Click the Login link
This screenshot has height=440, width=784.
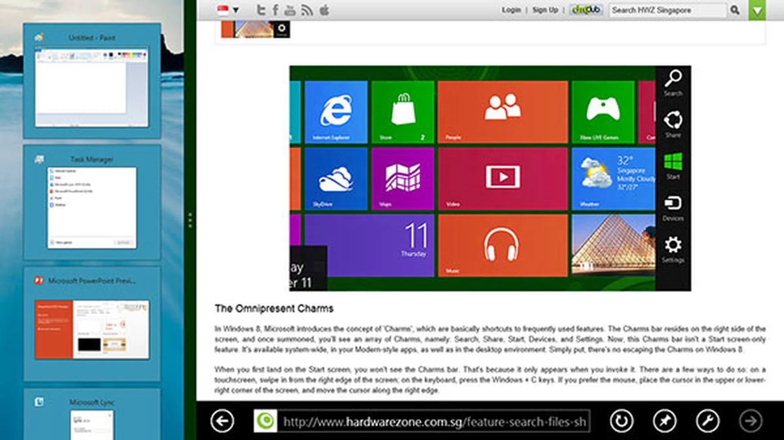(x=511, y=10)
